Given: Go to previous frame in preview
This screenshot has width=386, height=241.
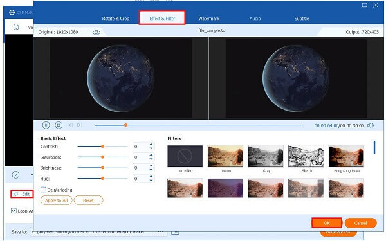Looking at the screenshot, I should point(70,125).
